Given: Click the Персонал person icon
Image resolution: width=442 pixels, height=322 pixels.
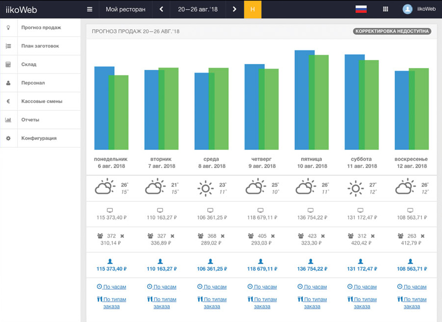Looking at the screenshot, I should click(x=8, y=83).
